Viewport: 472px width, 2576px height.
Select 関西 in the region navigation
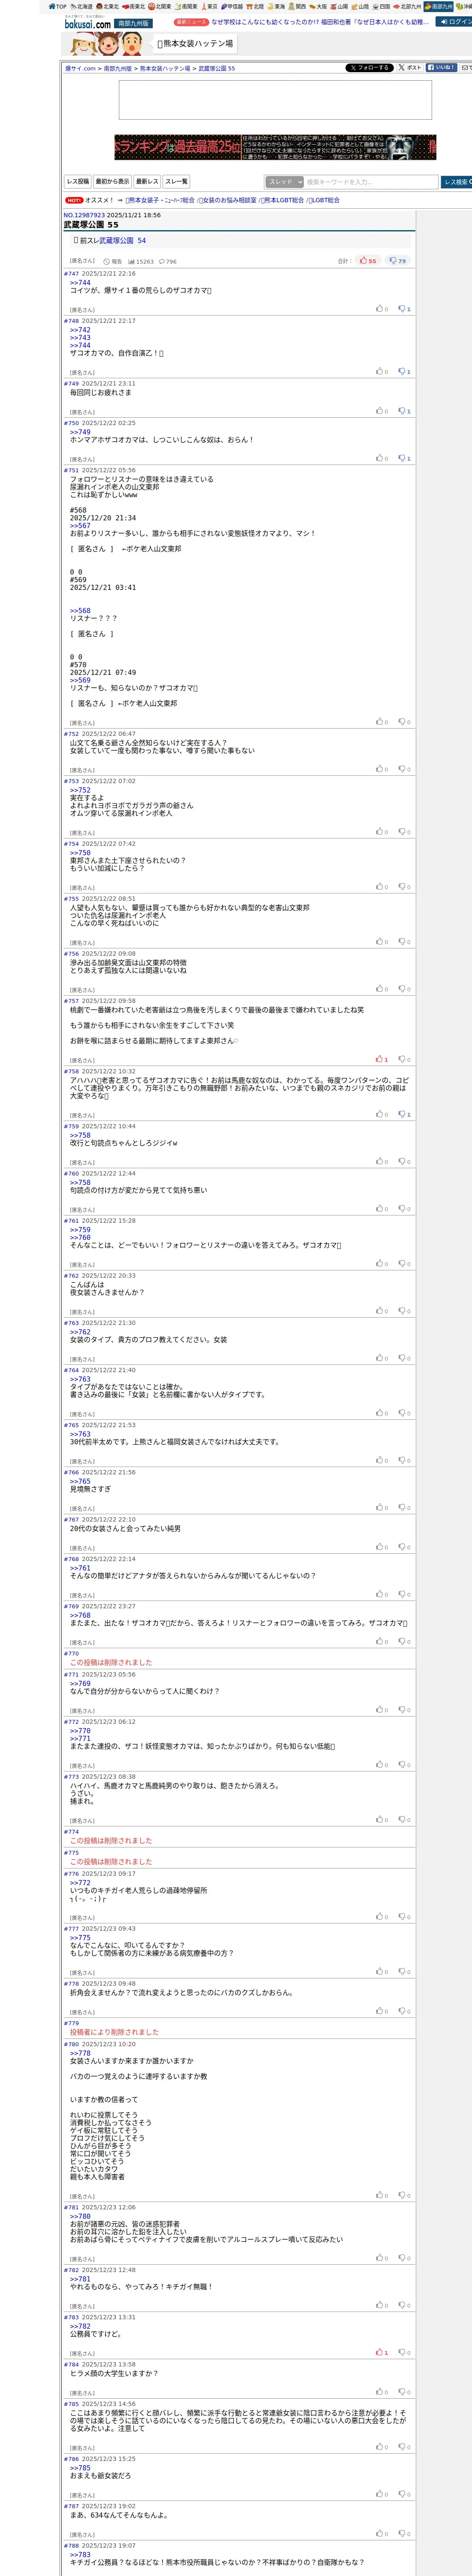coord(297,6)
